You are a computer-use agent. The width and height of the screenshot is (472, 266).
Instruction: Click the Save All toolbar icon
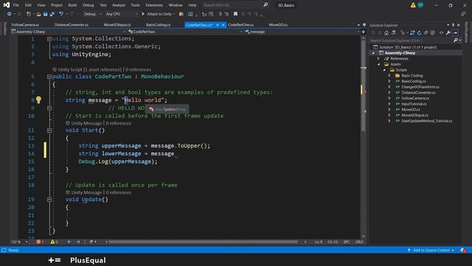[x=52, y=14]
